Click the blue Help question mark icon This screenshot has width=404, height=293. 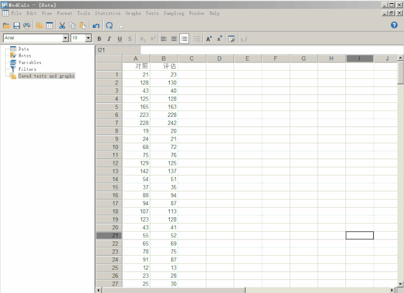pyautogui.click(x=395, y=25)
